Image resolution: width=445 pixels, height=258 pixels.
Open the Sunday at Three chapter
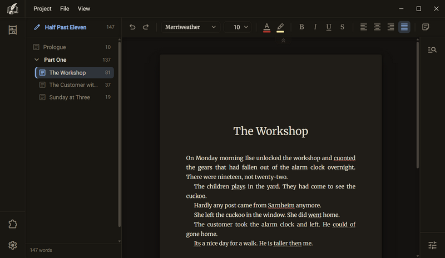[75, 97]
